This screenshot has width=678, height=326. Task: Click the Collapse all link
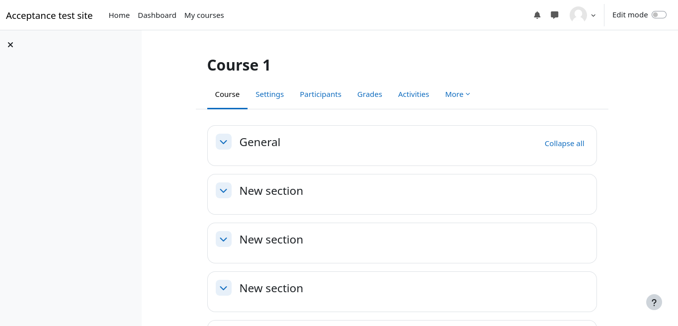pyautogui.click(x=564, y=144)
